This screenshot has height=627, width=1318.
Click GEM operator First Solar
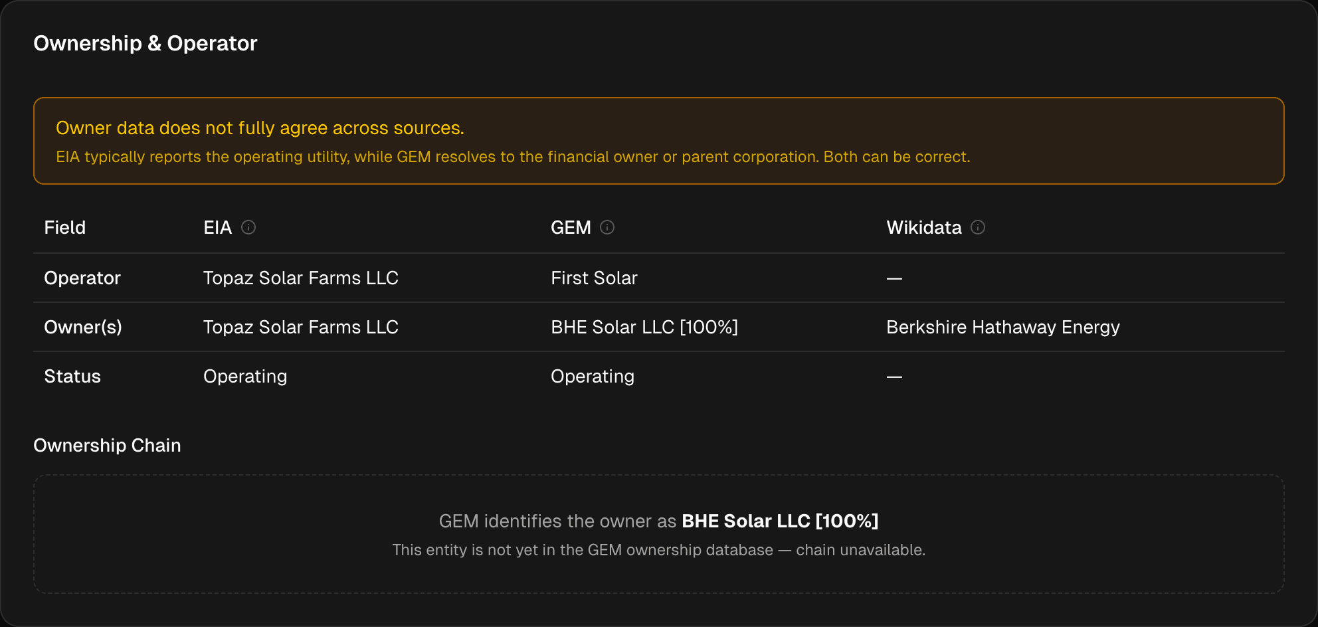(594, 278)
